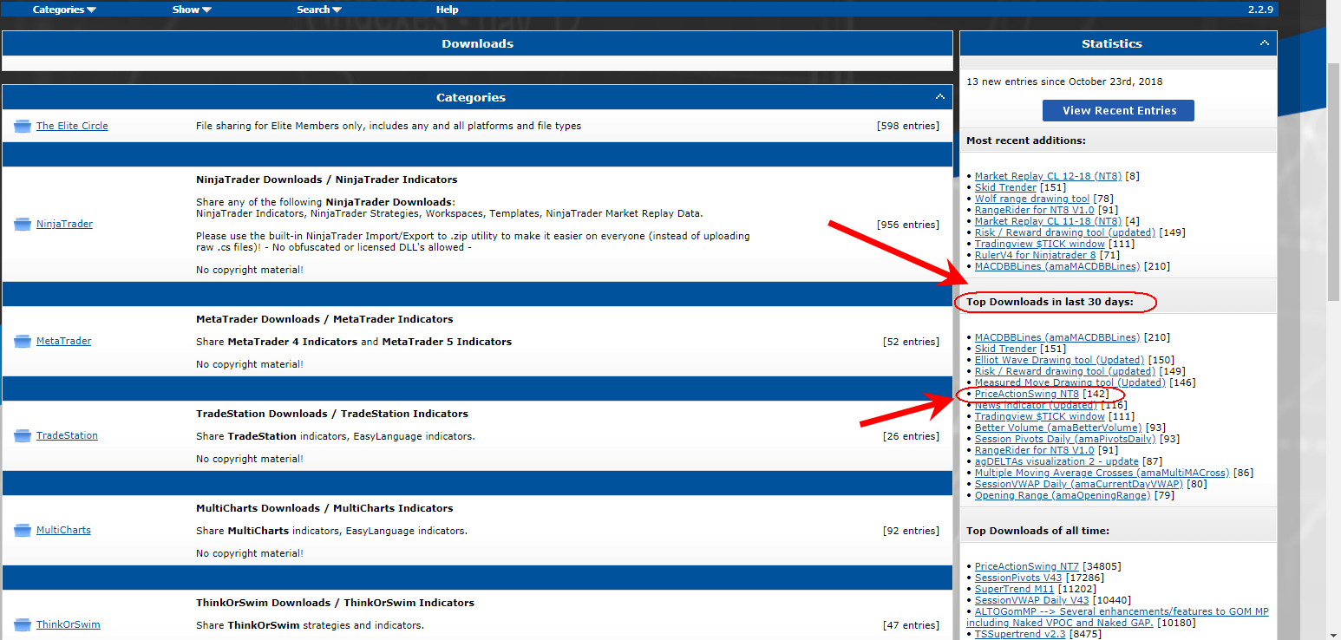Open the ThinkOrSwim category link

69,624
